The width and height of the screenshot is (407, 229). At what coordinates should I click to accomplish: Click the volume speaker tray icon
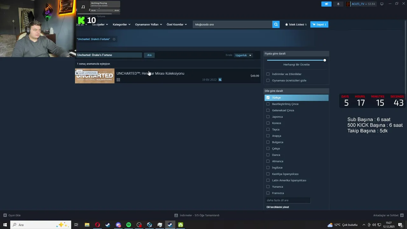pos(374,225)
